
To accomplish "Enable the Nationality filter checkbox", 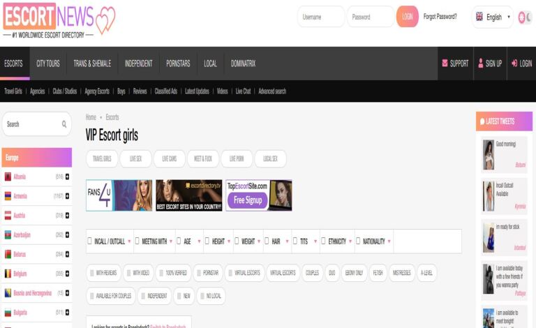I will tap(358, 241).
